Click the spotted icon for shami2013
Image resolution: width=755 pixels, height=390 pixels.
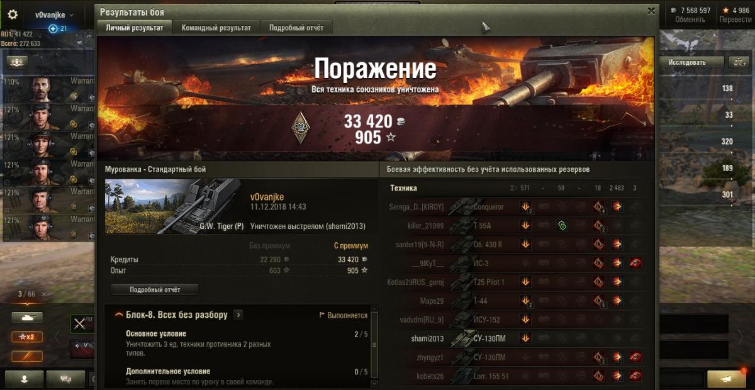coord(525,338)
